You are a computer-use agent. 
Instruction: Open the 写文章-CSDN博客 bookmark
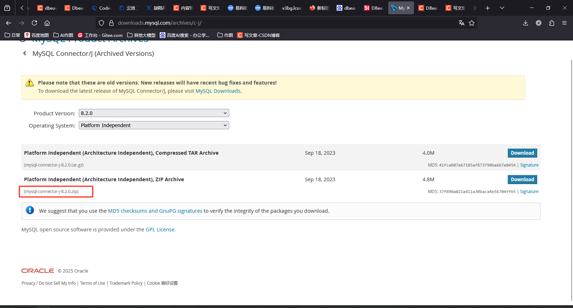point(259,35)
